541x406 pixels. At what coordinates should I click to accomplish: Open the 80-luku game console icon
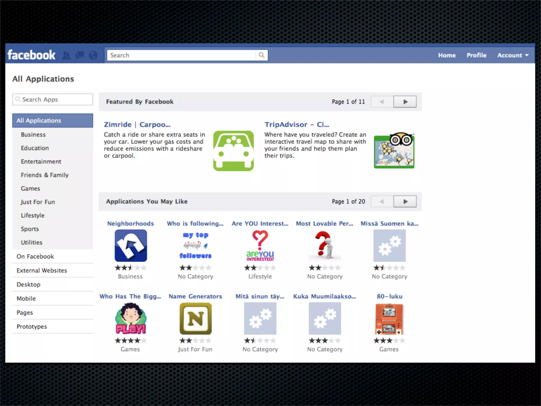point(389,319)
